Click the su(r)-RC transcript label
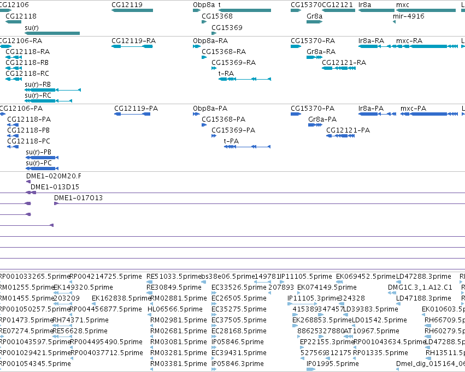465x372 pixels. tap(38, 95)
